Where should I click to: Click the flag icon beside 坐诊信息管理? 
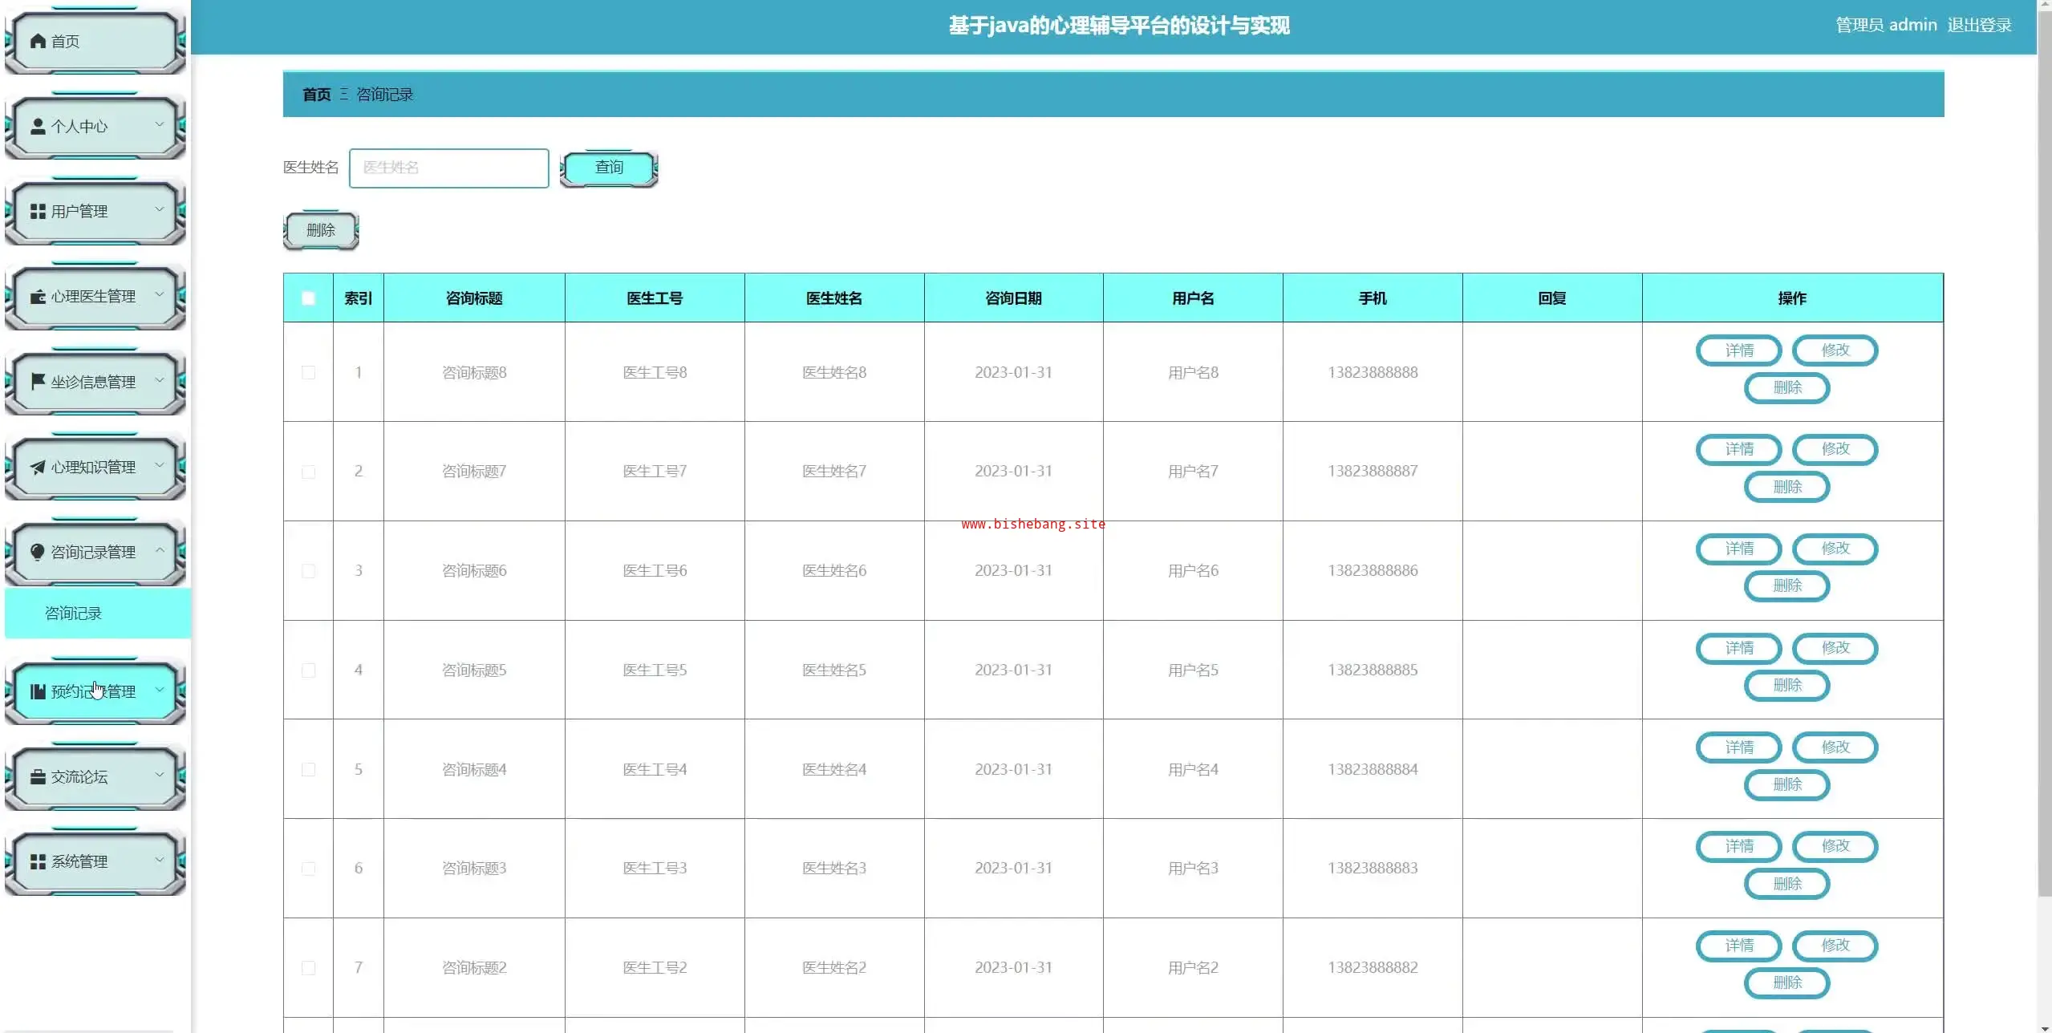(x=38, y=382)
